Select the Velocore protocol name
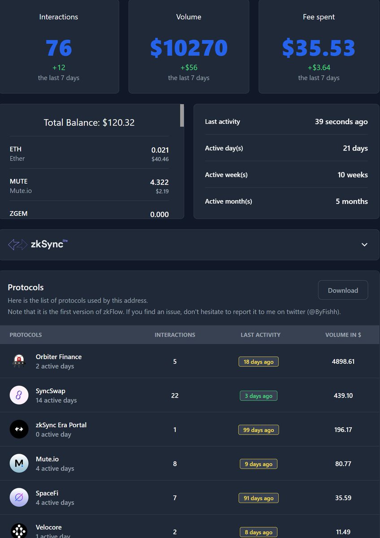The height and width of the screenshot is (538, 380). (x=49, y=527)
